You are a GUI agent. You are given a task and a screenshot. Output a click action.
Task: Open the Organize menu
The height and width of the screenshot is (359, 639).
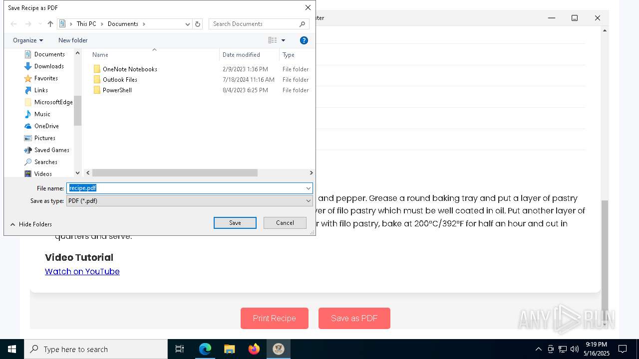(x=28, y=40)
